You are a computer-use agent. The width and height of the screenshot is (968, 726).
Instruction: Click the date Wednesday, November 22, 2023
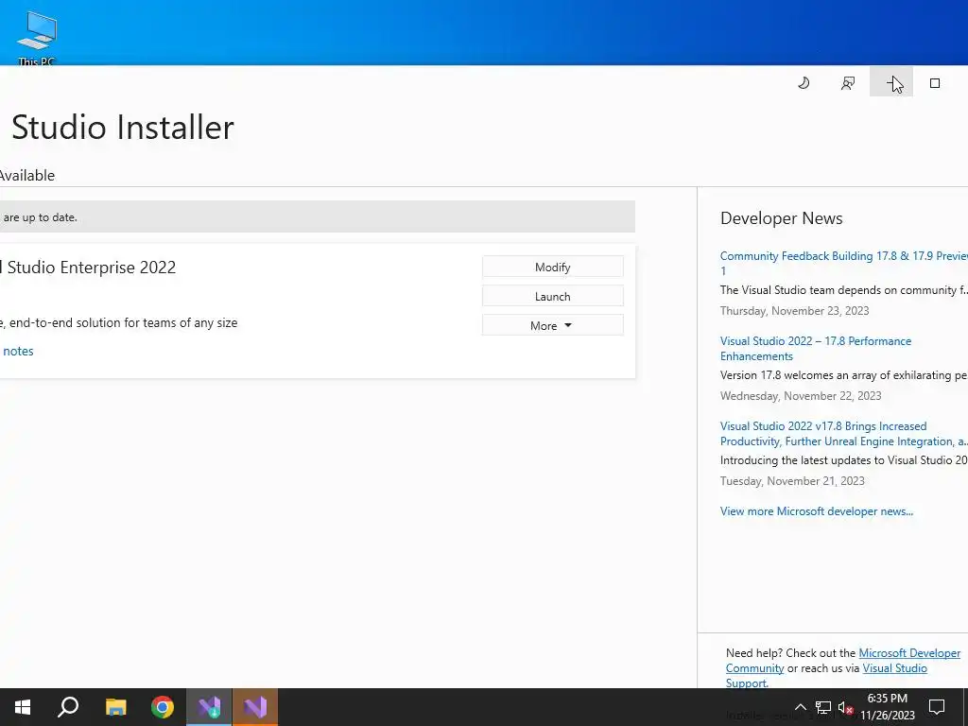(801, 396)
